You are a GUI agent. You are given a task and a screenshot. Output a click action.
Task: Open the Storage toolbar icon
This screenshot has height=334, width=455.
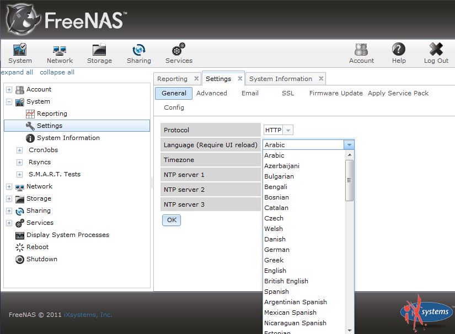tap(99, 50)
